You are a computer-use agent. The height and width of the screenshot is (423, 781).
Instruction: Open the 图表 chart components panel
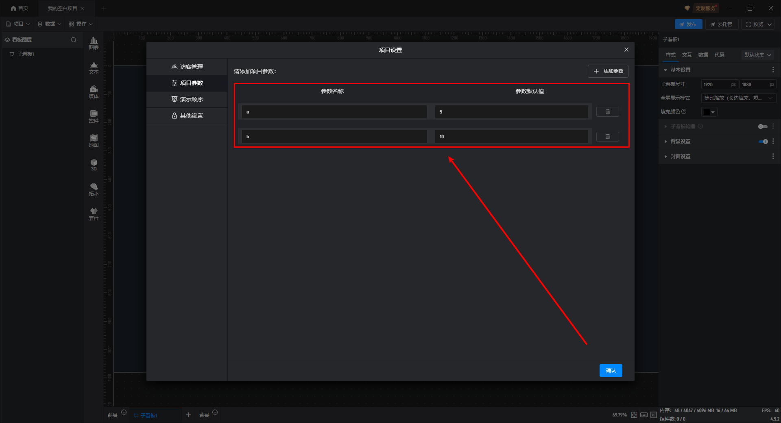pos(94,43)
